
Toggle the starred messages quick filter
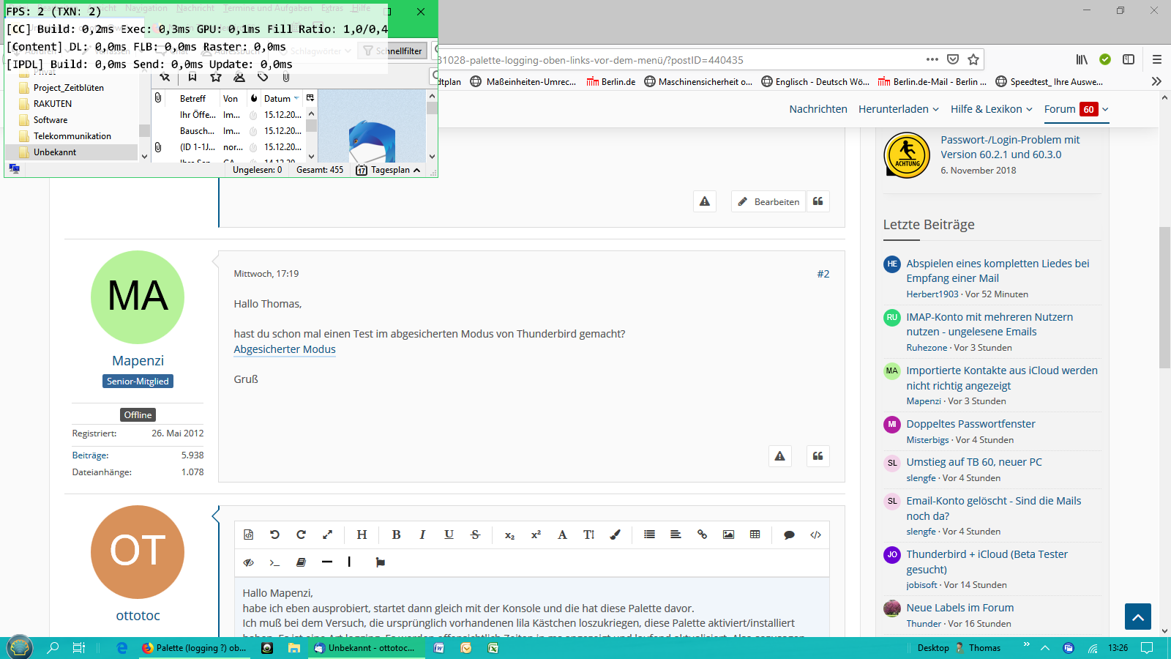pos(215,77)
